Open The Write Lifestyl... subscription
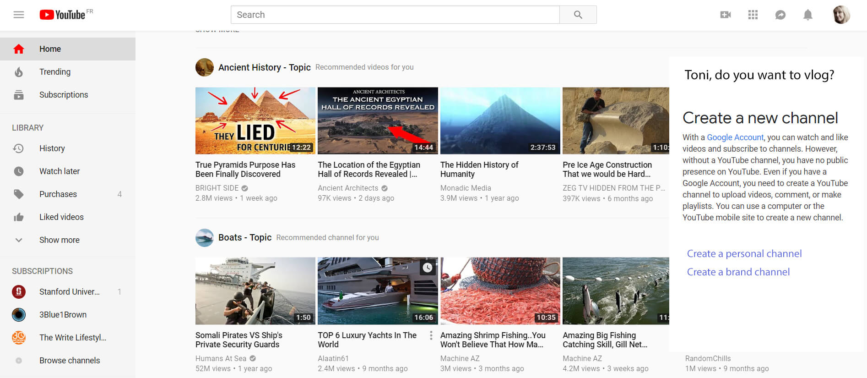The image size is (867, 378). click(68, 337)
